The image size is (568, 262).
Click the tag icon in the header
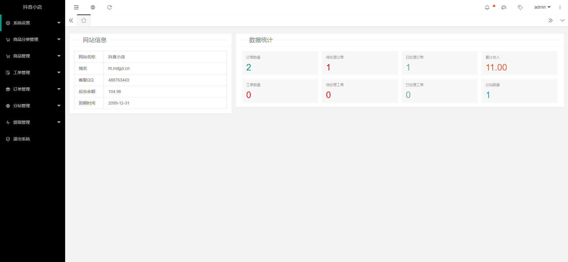[x=520, y=7]
